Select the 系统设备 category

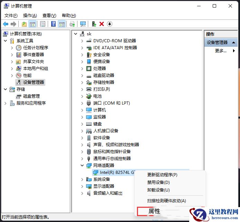tap(102, 179)
